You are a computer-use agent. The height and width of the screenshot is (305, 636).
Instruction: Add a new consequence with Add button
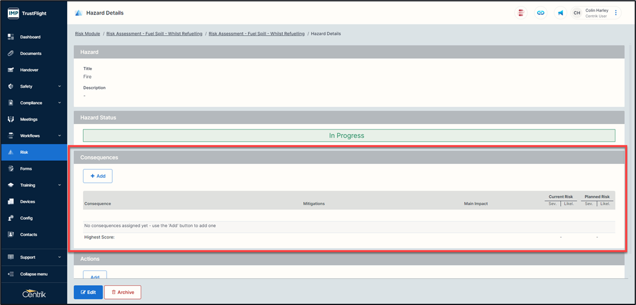click(x=98, y=176)
